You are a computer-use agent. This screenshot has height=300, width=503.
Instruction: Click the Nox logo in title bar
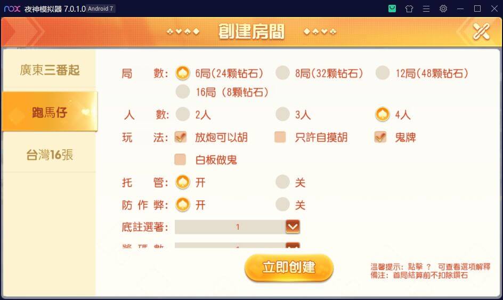12,9
